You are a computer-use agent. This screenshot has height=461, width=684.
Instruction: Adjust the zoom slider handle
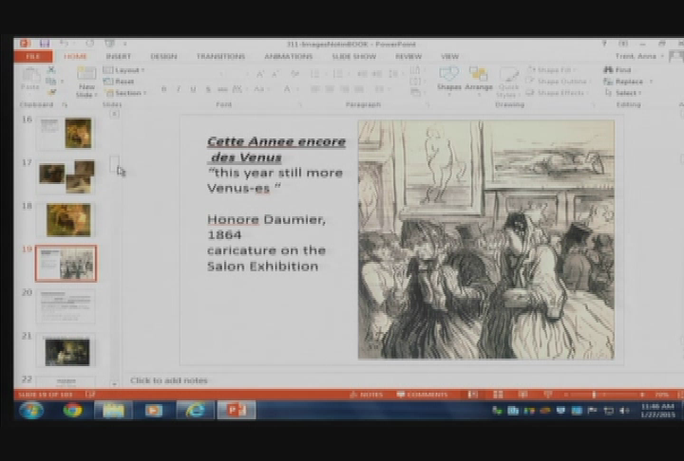594,395
